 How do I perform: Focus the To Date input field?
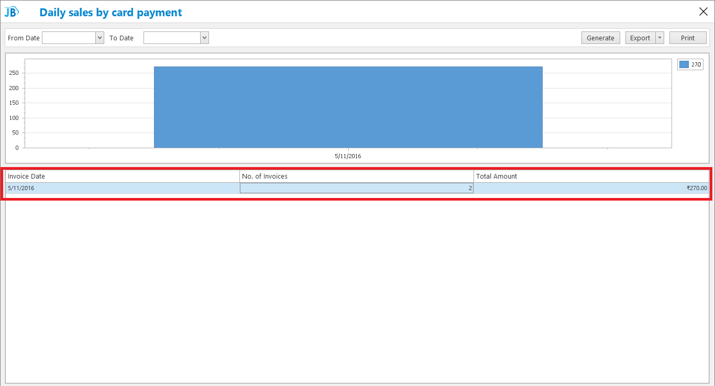(x=172, y=38)
